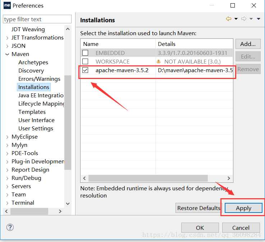Expand the MyEclipse tree node
The height and width of the screenshot is (242, 265).
click(7, 137)
